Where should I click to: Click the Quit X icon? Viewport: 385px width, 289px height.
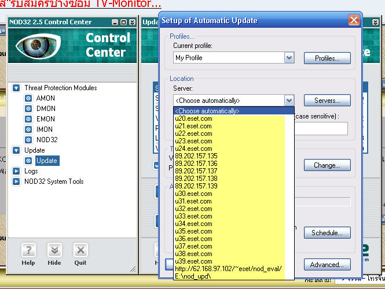click(x=80, y=250)
